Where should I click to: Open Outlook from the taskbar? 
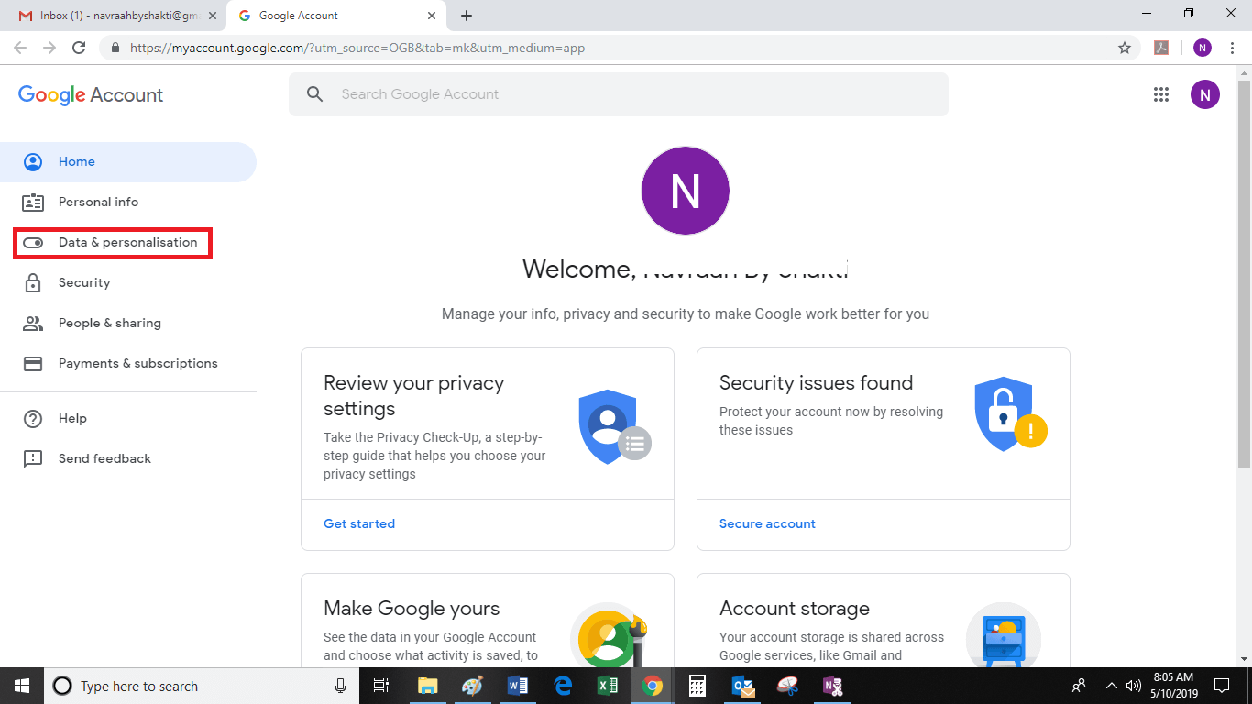pyautogui.click(x=742, y=686)
